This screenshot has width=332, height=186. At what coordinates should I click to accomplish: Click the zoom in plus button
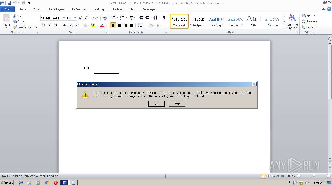[329, 176]
